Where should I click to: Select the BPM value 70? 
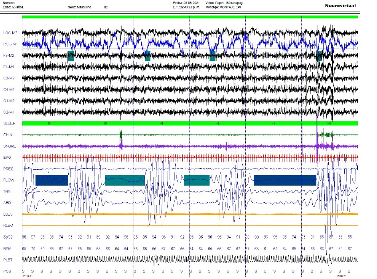point(33,249)
